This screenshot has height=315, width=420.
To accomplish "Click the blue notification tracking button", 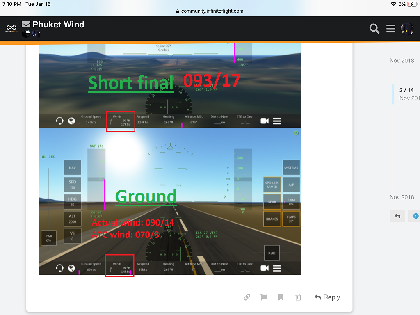I will [415, 216].
